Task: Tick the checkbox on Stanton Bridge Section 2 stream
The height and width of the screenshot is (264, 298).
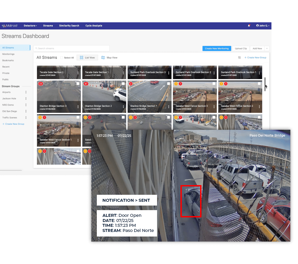Action: pyautogui.click(x=123, y=84)
